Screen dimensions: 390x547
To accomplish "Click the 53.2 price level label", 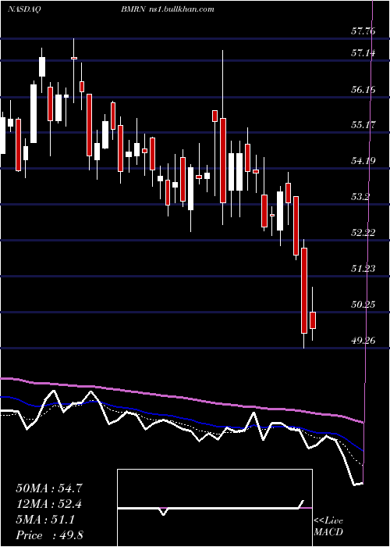I will [360, 196].
